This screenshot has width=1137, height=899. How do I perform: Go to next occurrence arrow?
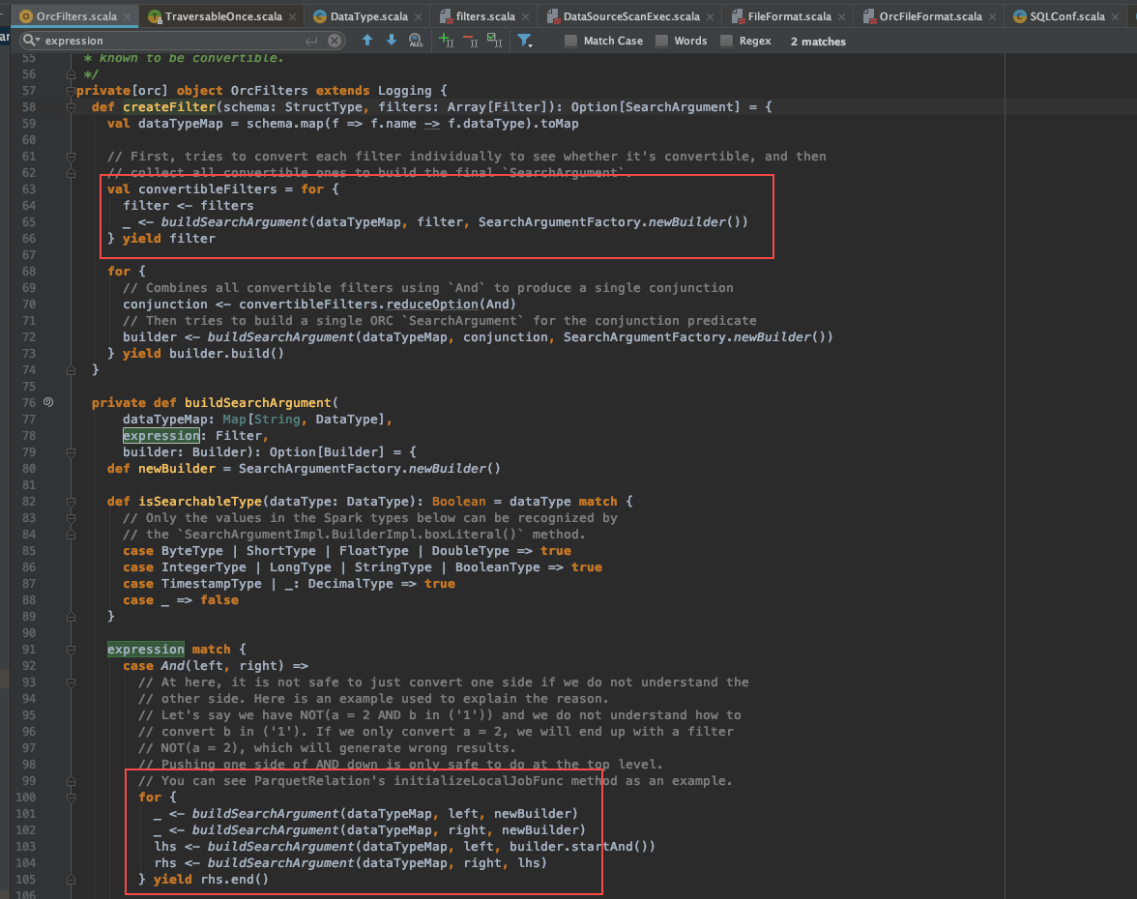pyautogui.click(x=392, y=41)
